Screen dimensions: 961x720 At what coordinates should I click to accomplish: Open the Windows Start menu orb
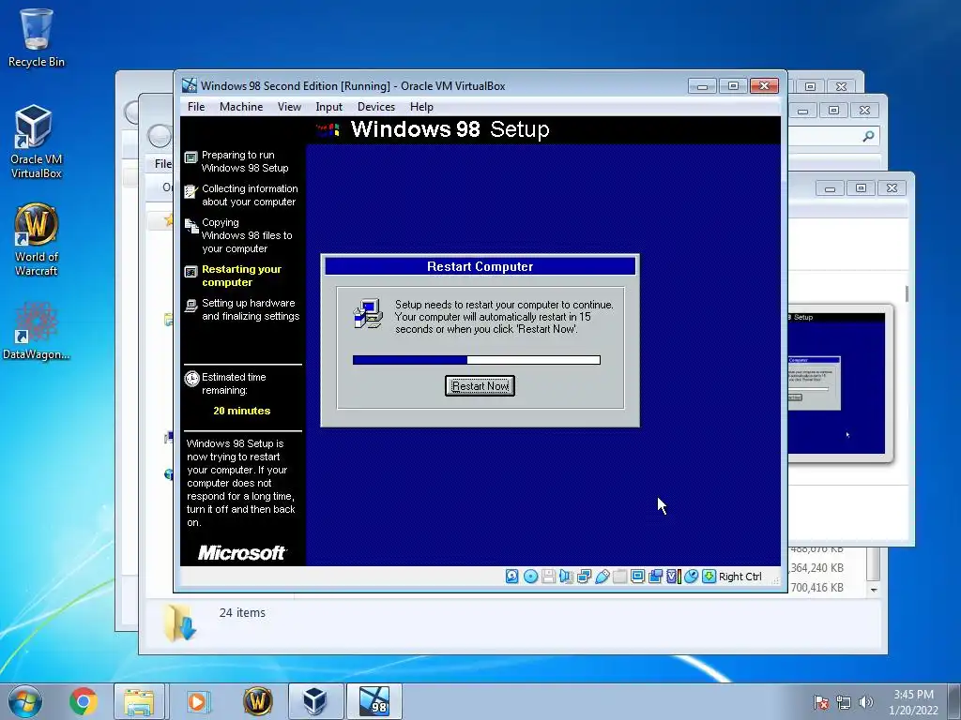click(25, 701)
